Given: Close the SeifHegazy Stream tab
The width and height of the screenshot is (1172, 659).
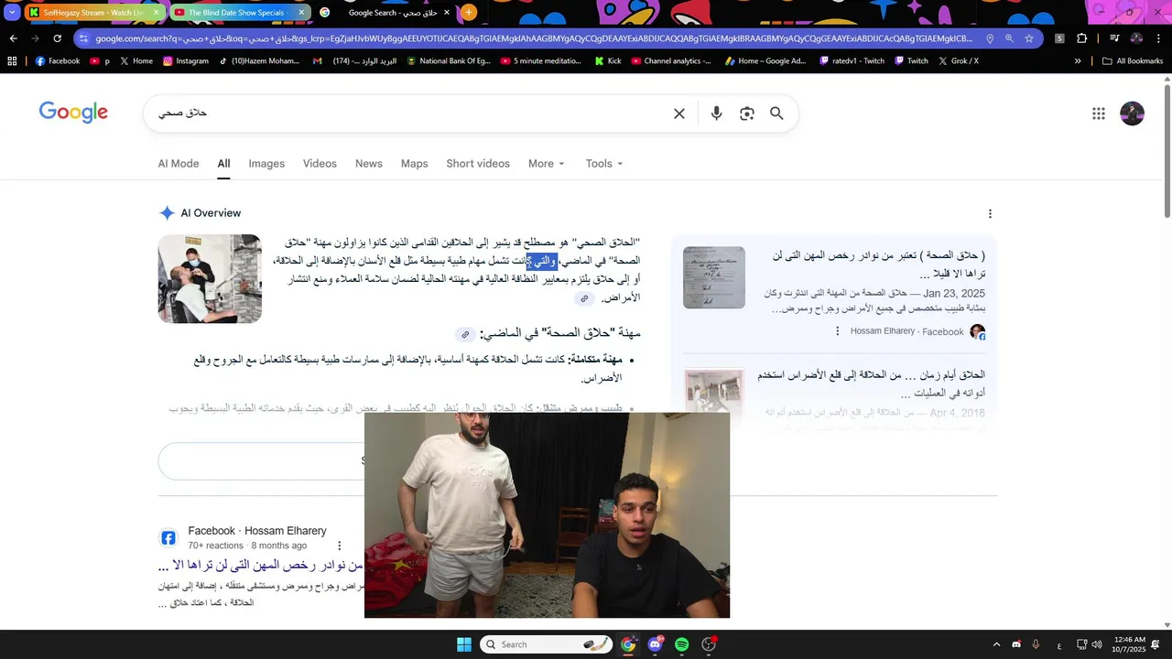Looking at the screenshot, I should [x=156, y=13].
